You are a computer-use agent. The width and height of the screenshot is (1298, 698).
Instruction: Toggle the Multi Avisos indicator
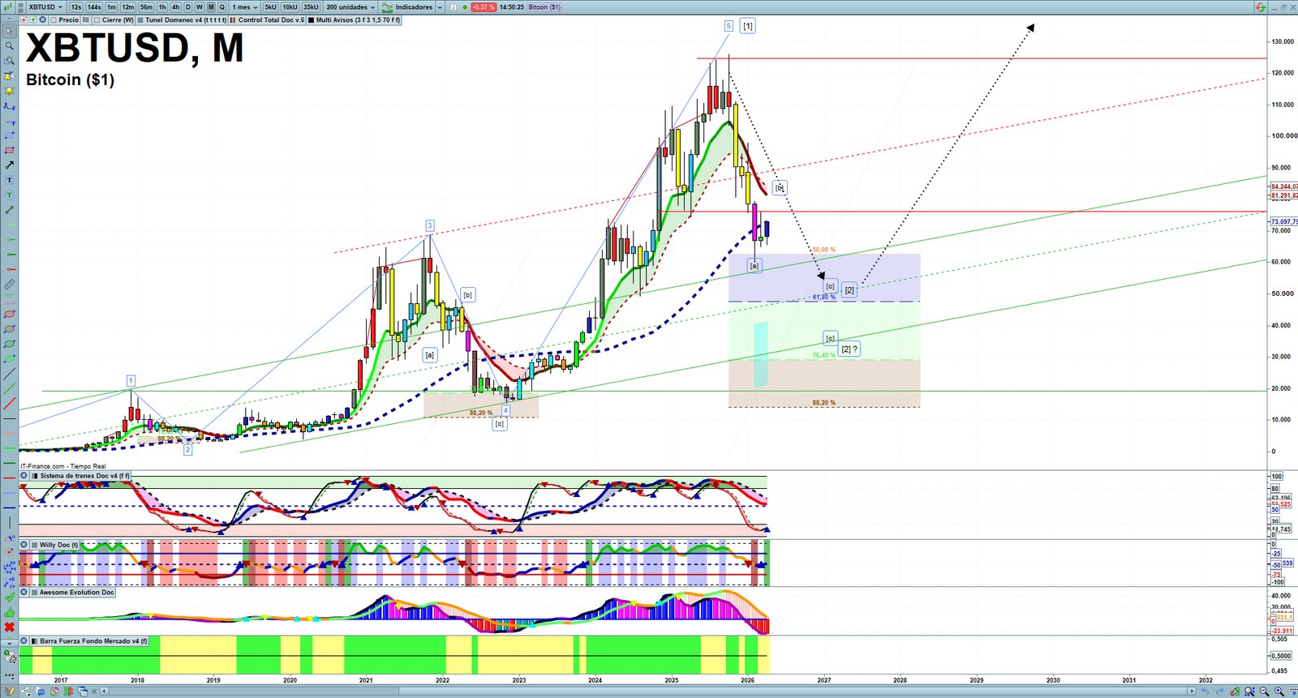(311, 20)
